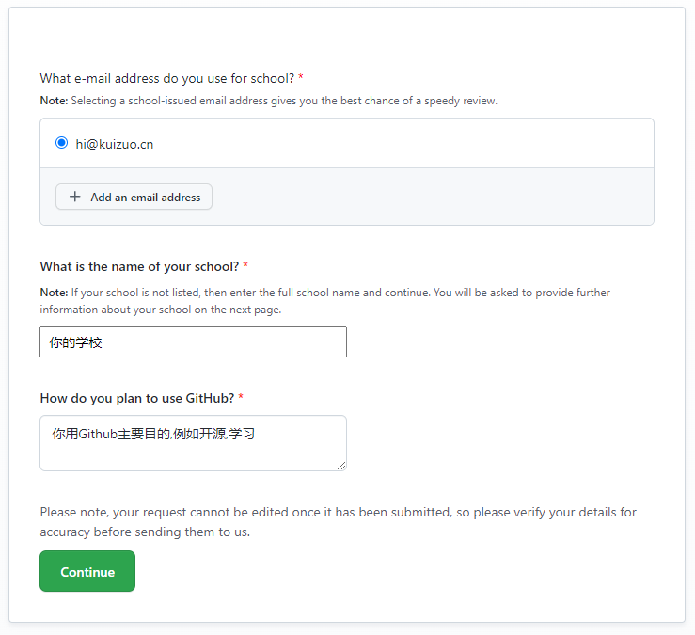Select the hi@kuizuo.cn radio button
Viewport: 695px width, 635px height.
pos(62,143)
